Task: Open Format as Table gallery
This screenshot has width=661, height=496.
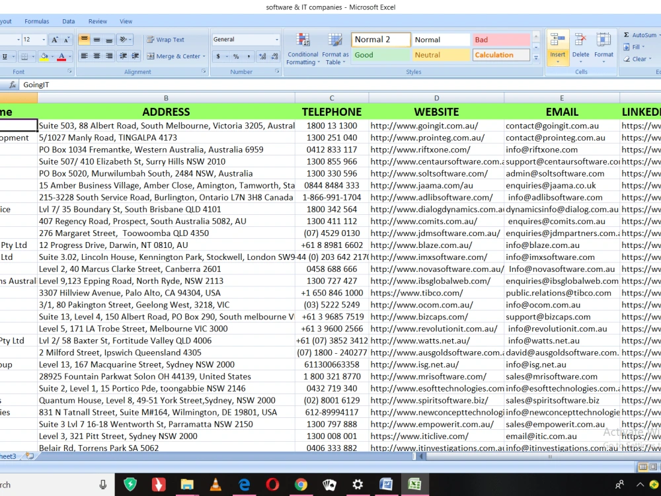Action: [x=335, y=50]
